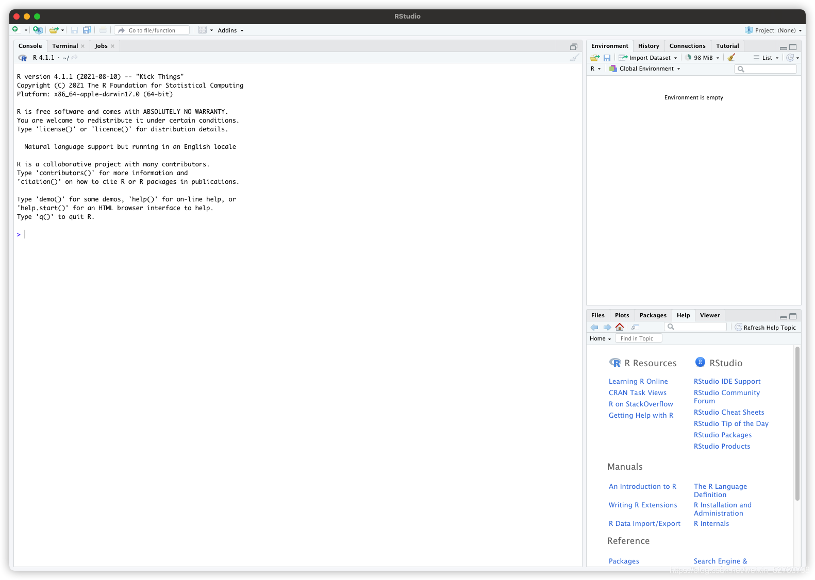The height and width of the screenshot is (580, 815).
Task: Switch to the History tab
Action: tap(648, 46)
